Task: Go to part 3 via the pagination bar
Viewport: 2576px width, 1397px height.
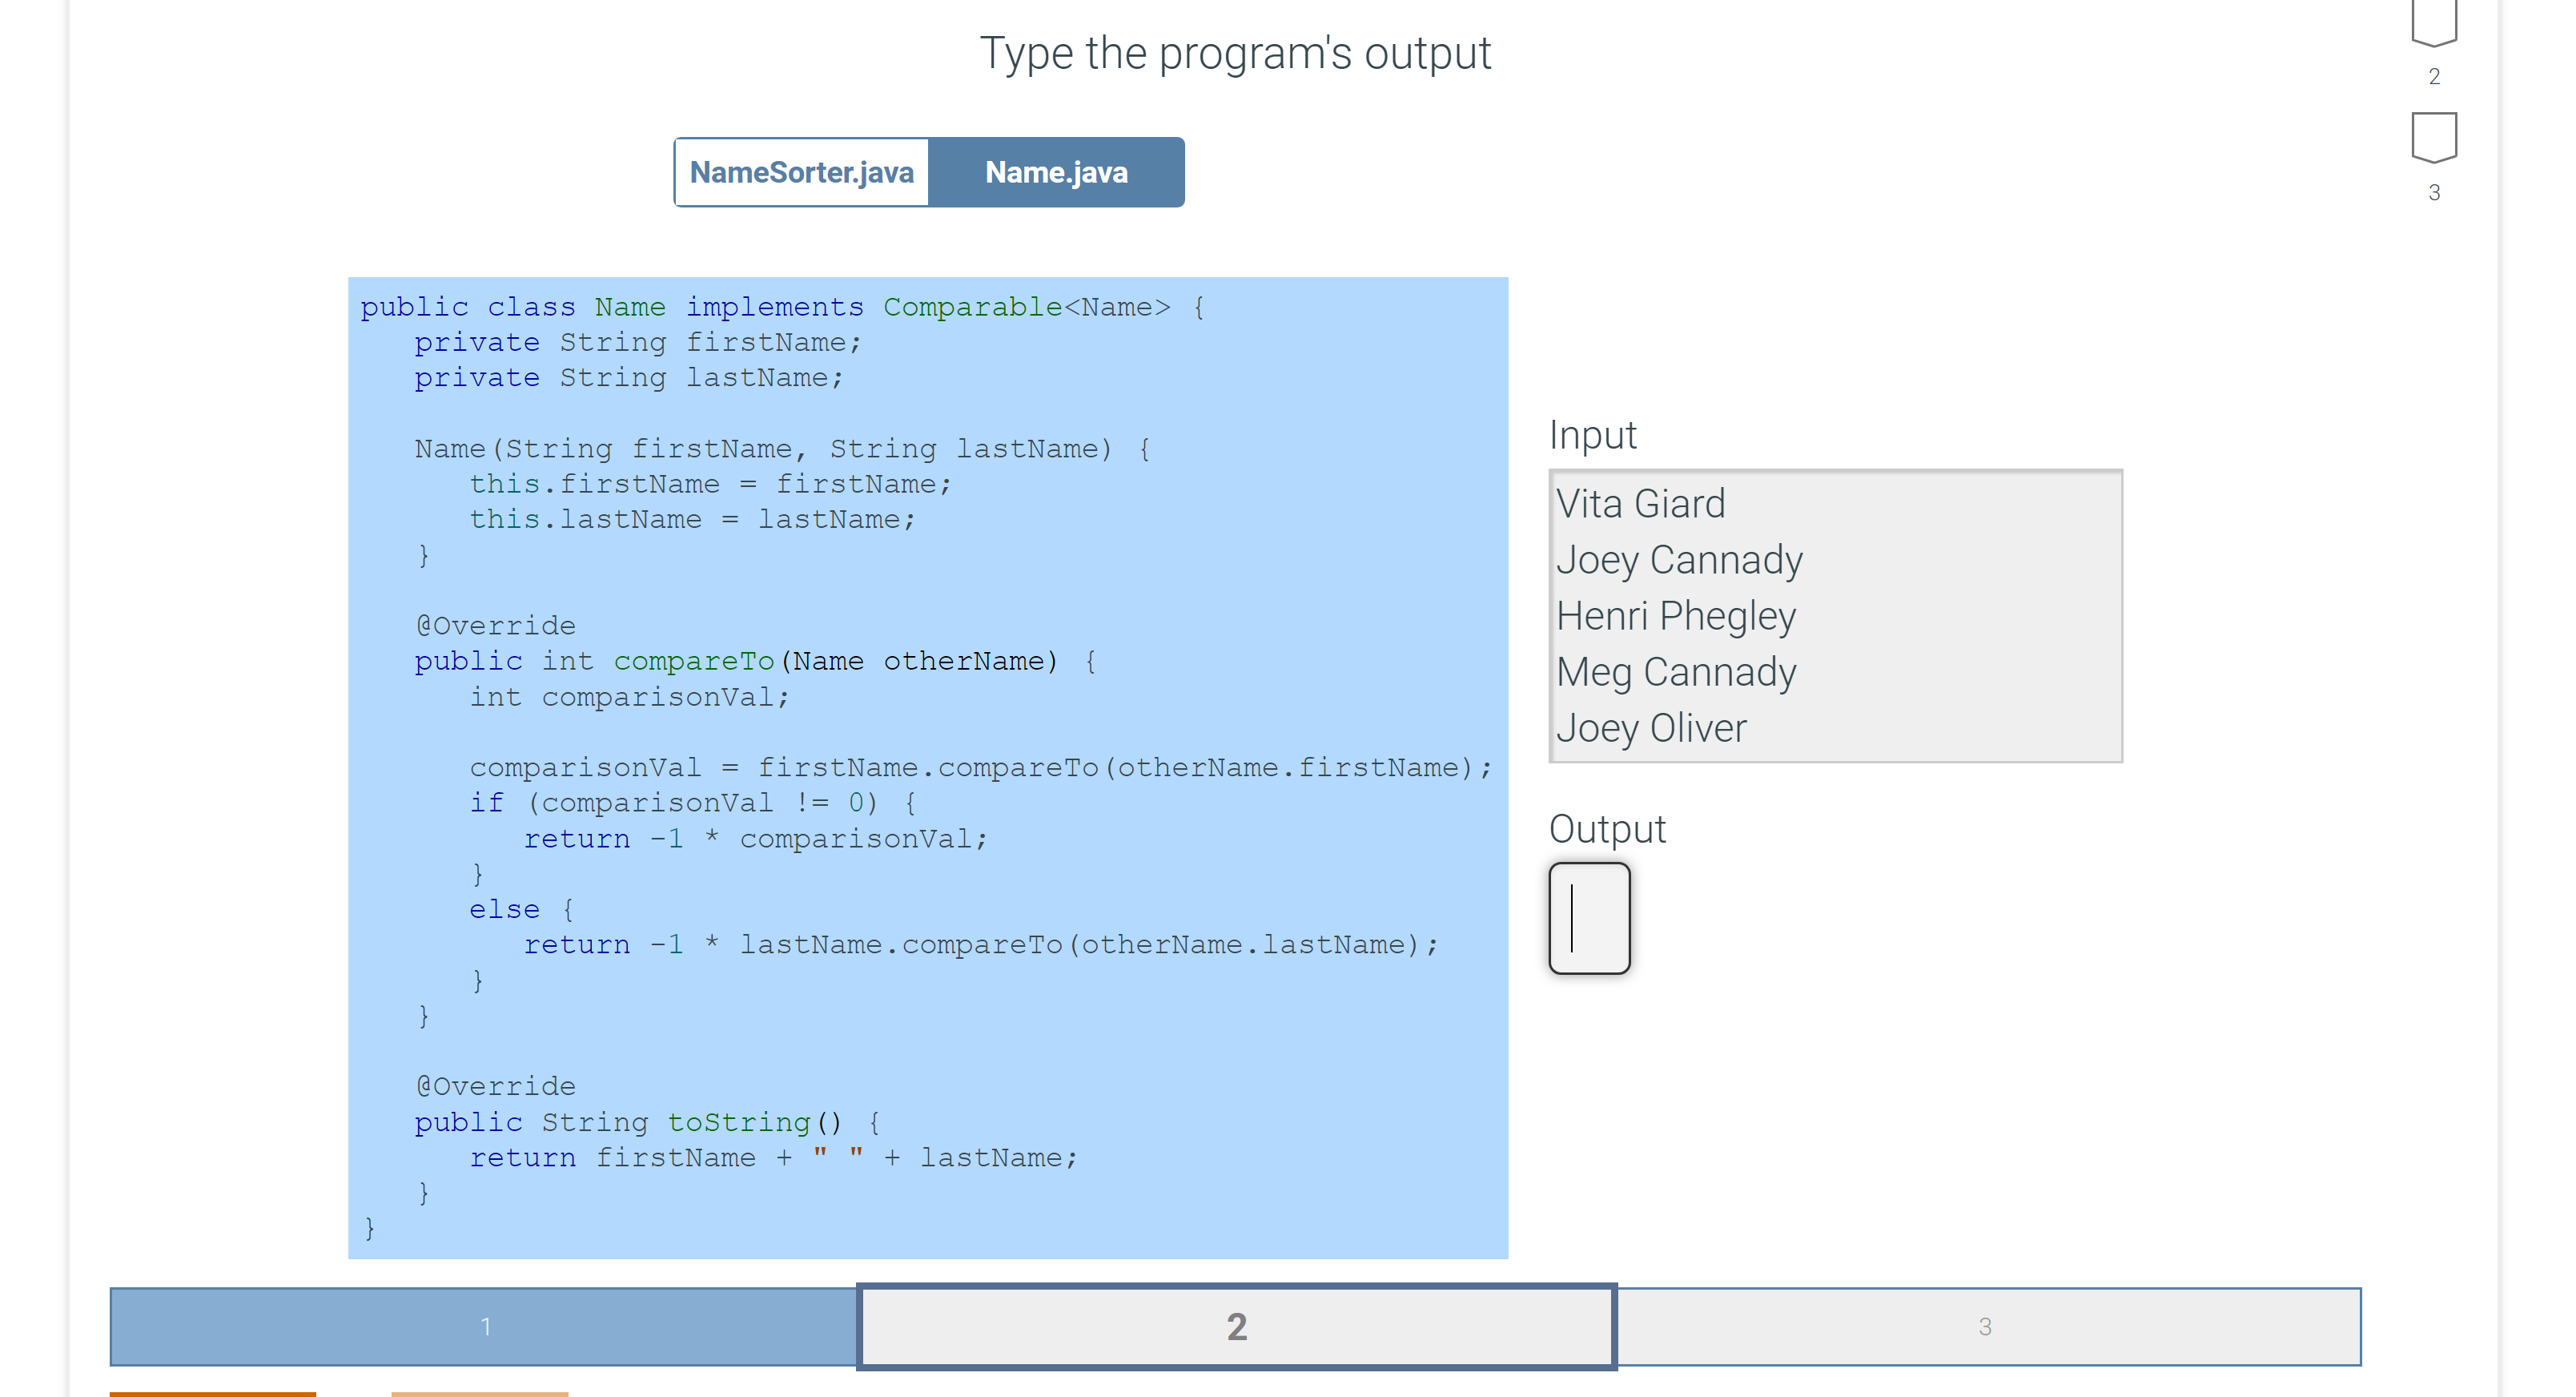Action: [1985, 1326]
